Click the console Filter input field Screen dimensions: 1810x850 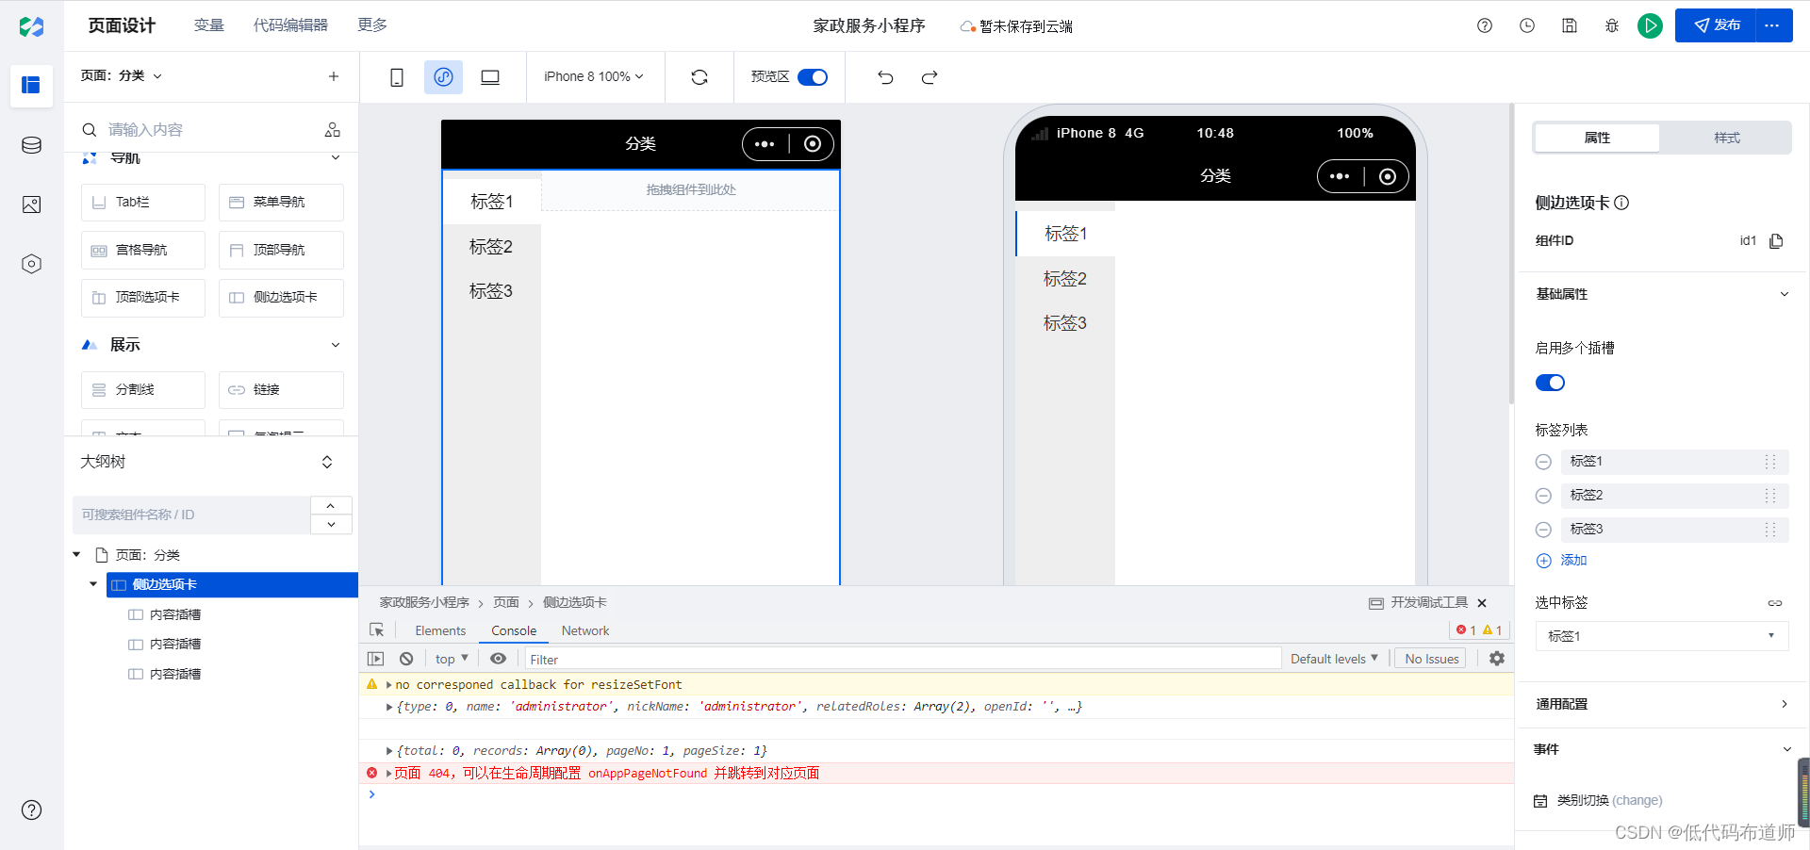[x=902, y=659]
